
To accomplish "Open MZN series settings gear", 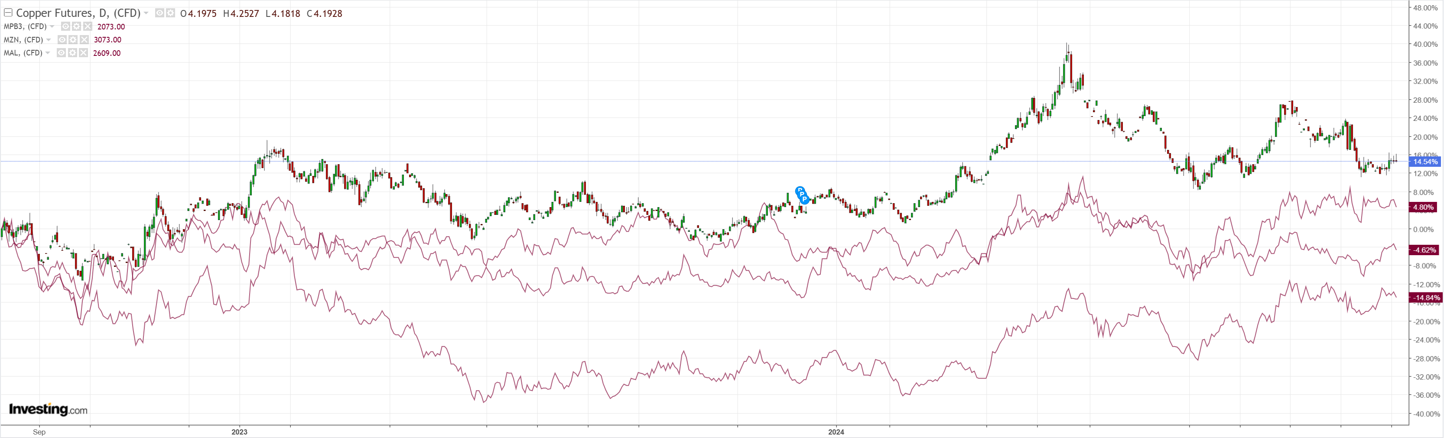I will tap(73, 40).
